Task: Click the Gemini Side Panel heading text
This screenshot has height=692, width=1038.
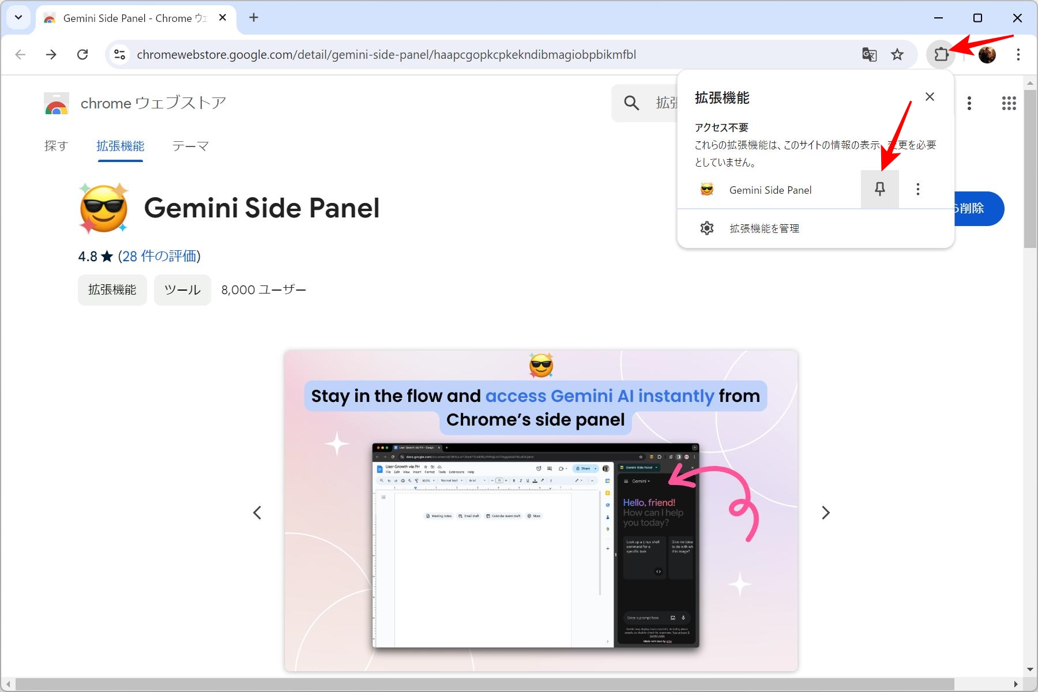Action: (x=262, y=208)
